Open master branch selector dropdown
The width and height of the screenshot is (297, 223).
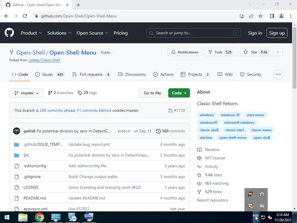coord(26,93)
